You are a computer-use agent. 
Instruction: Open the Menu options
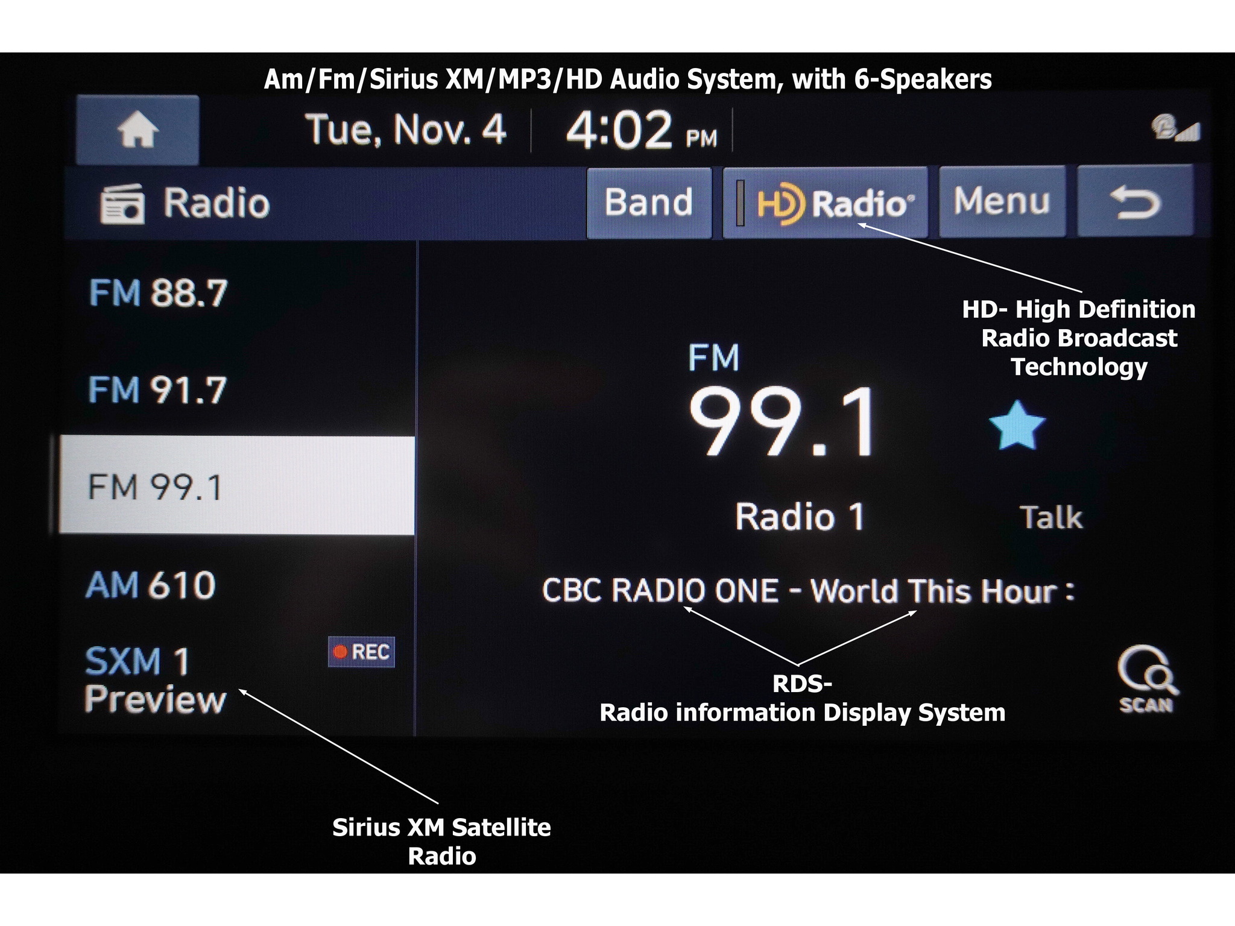point(1002,201)
